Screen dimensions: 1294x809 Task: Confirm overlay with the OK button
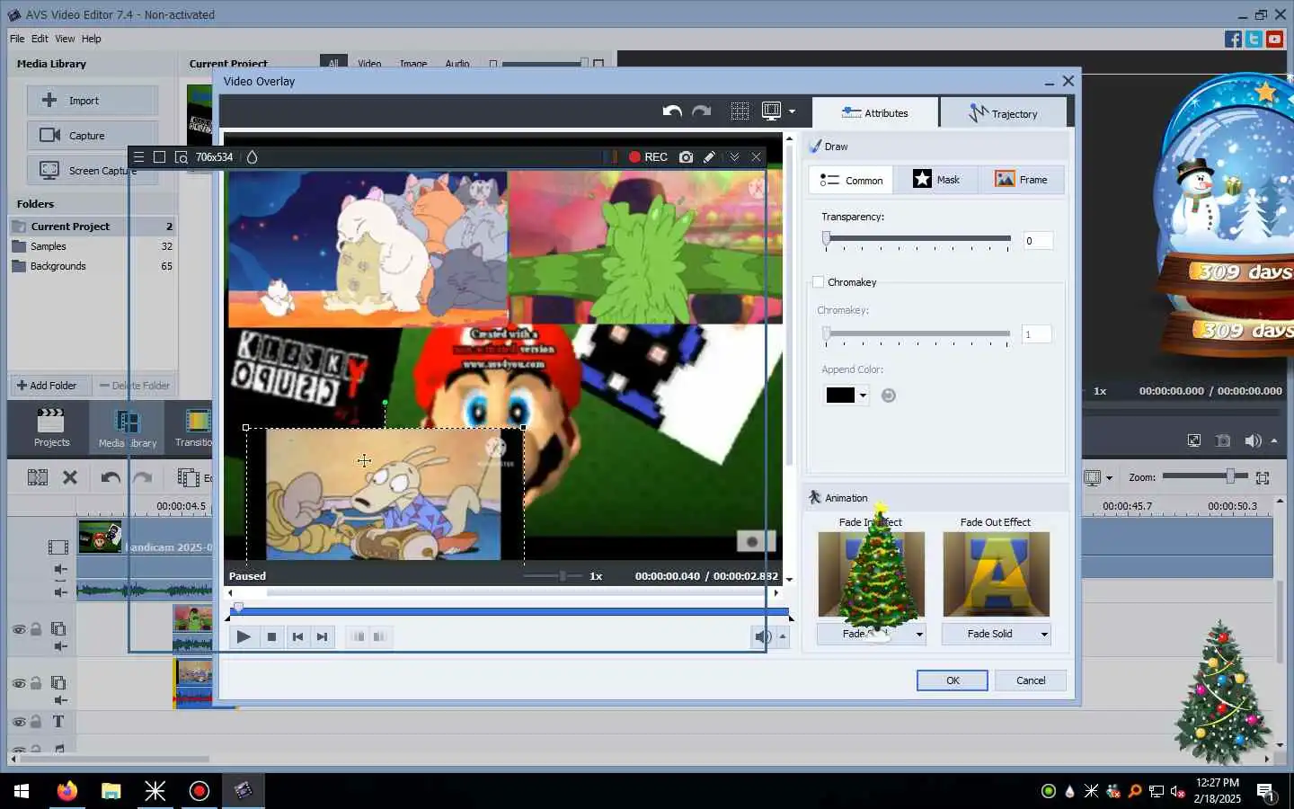(953, 680)
